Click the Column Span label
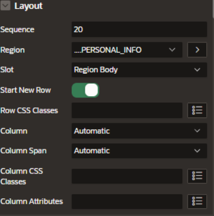This screenshot has height=216, width=214. (x=24, y=151)
